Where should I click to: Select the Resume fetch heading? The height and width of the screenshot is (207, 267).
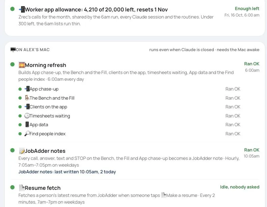42,188
